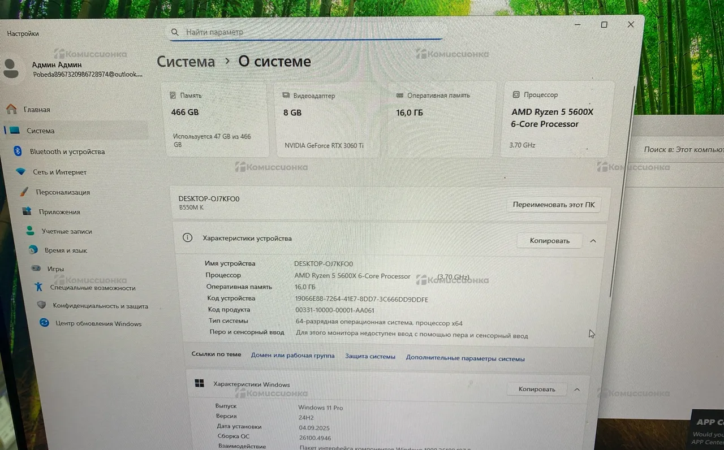This screenshot has width=724, height=450.
Task: Click the Процессор card icon
Action: click(516, 95)
